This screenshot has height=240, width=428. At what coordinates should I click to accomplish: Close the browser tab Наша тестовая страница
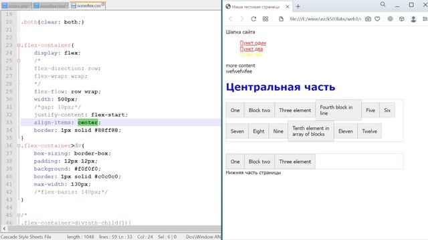(x=288, y=7)
